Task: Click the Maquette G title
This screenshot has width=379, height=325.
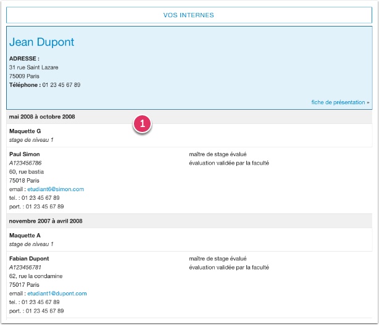Action: tap(25, 131)
